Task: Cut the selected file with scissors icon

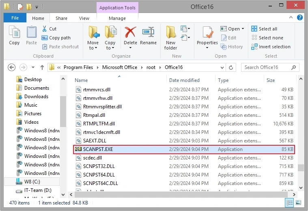Action: pos(49,29)
